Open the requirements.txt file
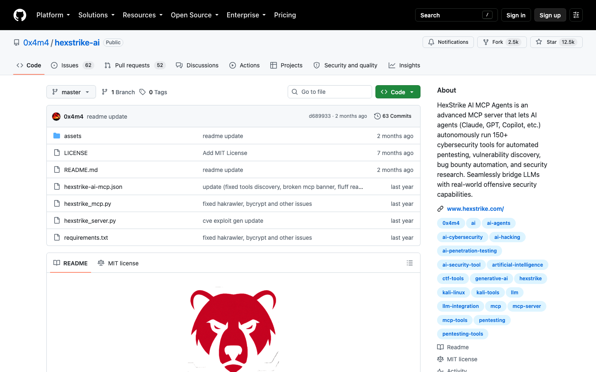 (x=86, y=238)
